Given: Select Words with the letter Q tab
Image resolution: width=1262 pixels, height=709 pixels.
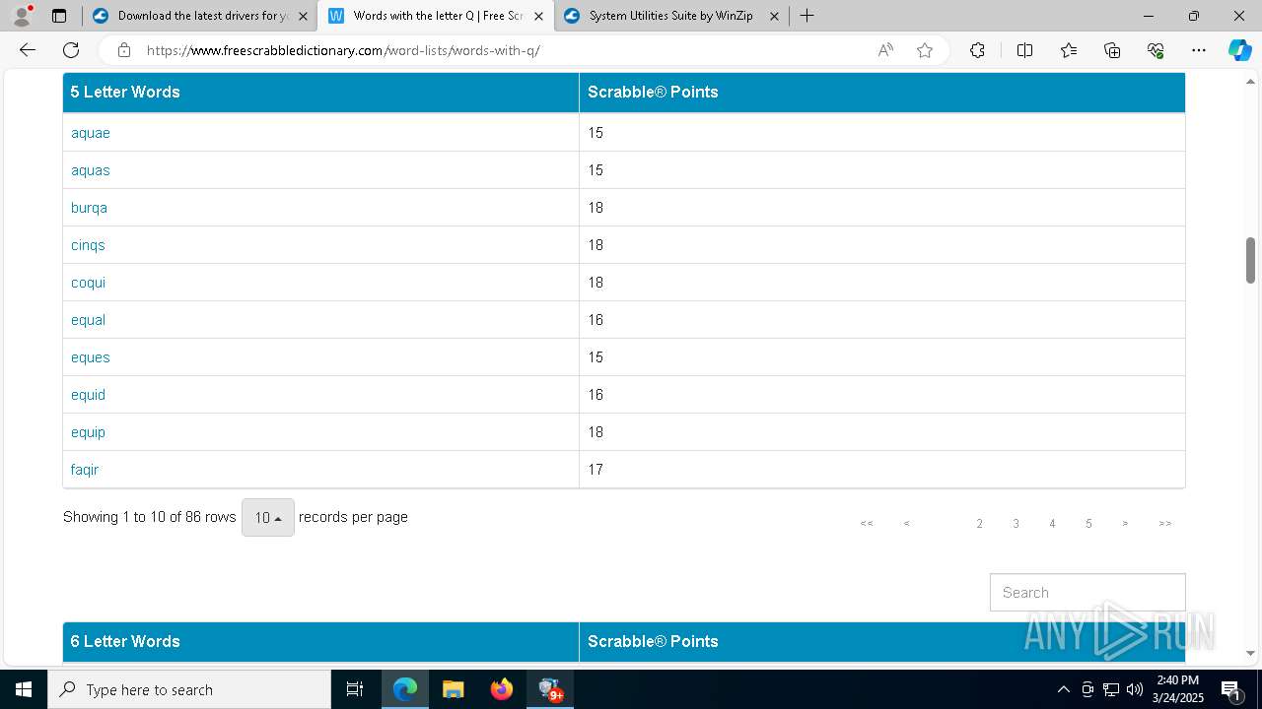Looking at the screenshot, I should (x=436, y=16).
